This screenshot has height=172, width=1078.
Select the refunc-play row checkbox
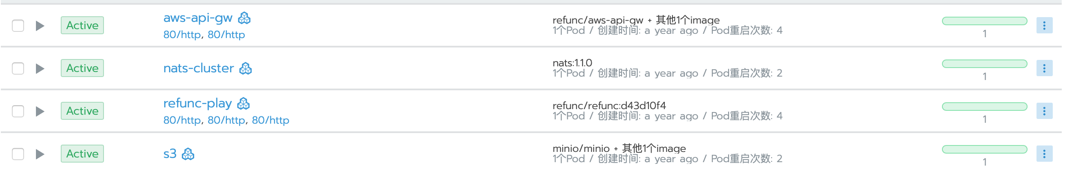coord(18,111)
